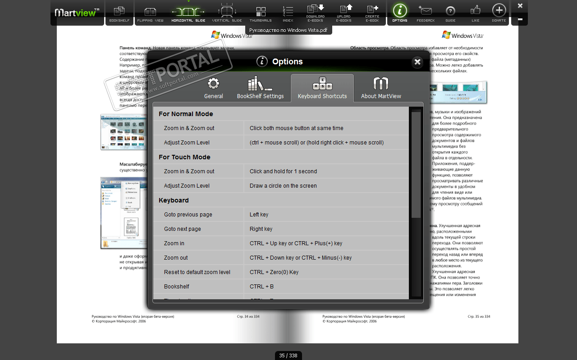Click the 'CTRL + B' shortcut text
Viewport: 577px width, 360px height.
[x=262, y=287]
